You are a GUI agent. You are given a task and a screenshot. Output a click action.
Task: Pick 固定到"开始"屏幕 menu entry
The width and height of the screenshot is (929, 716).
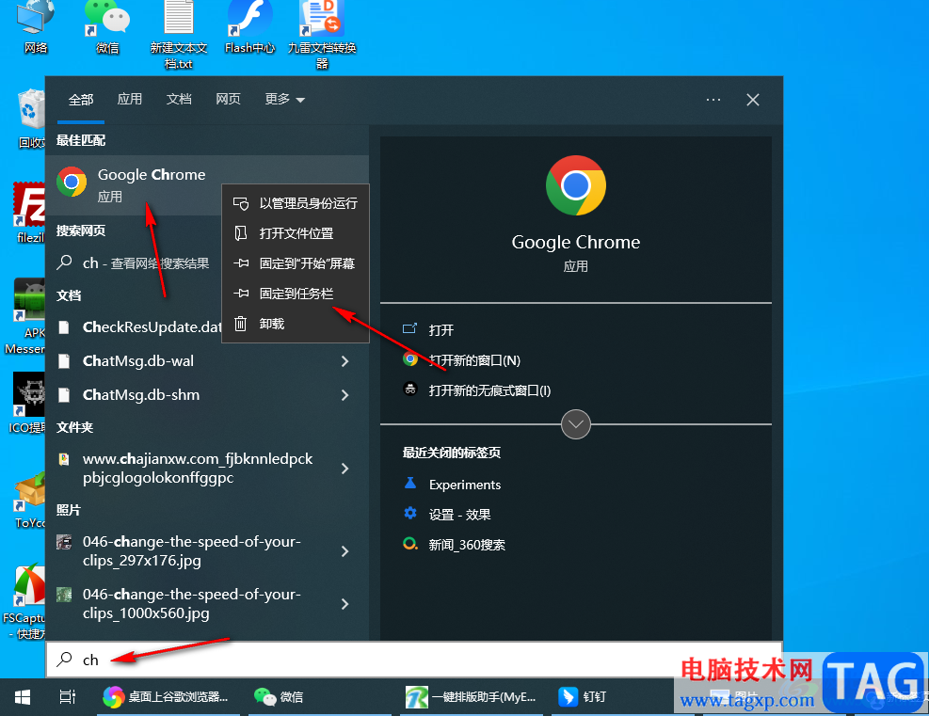click(x=295, y=263)
